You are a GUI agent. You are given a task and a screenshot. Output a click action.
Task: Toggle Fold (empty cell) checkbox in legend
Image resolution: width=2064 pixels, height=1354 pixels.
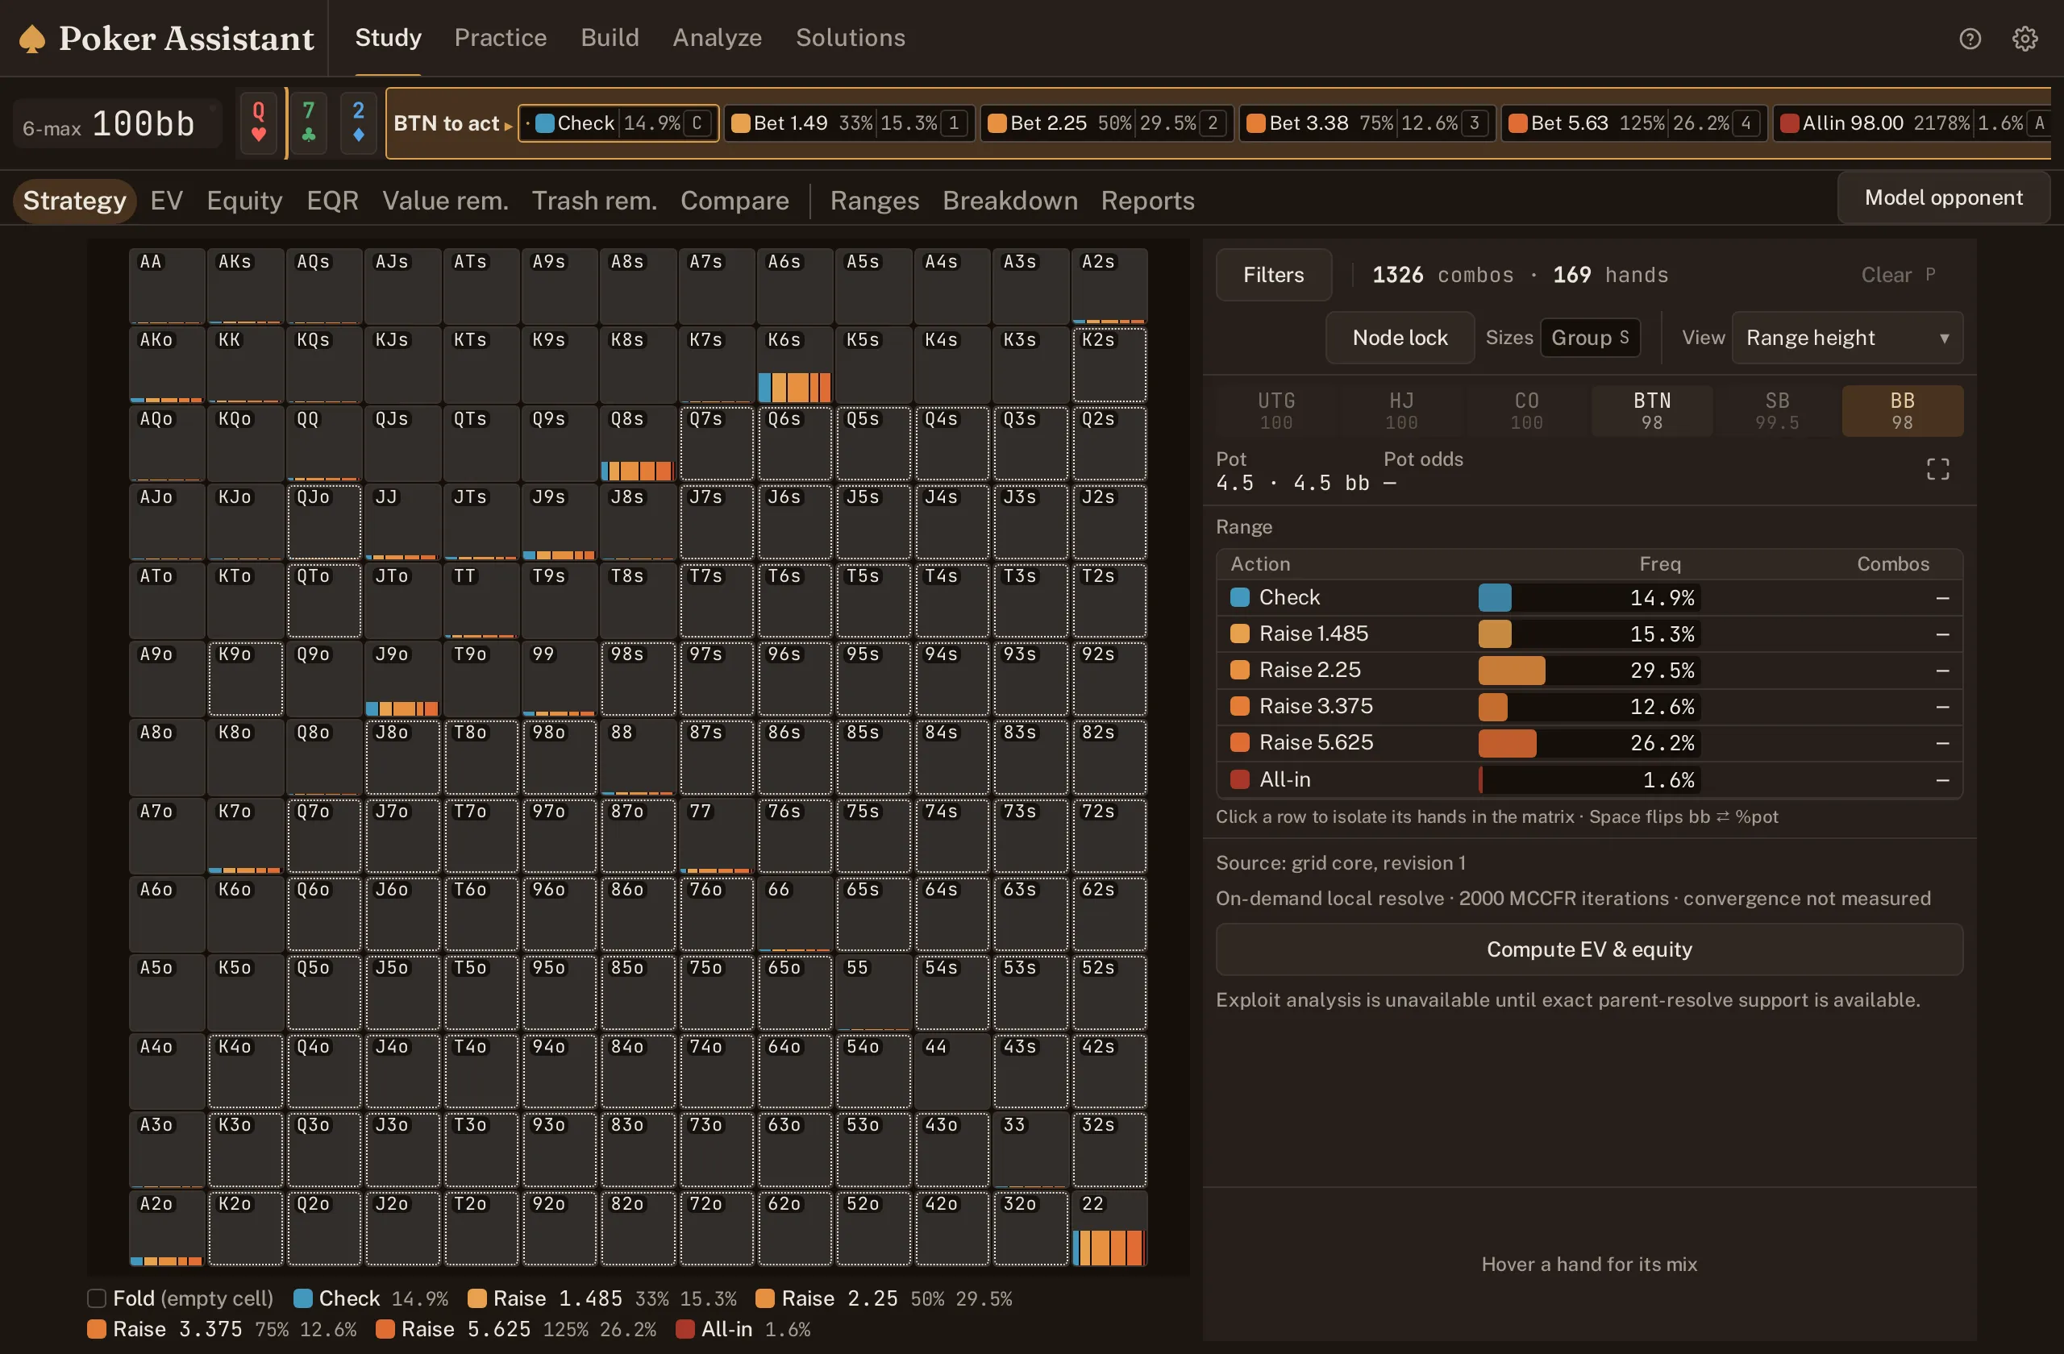pyautogui.click(x=96, y=1298)
